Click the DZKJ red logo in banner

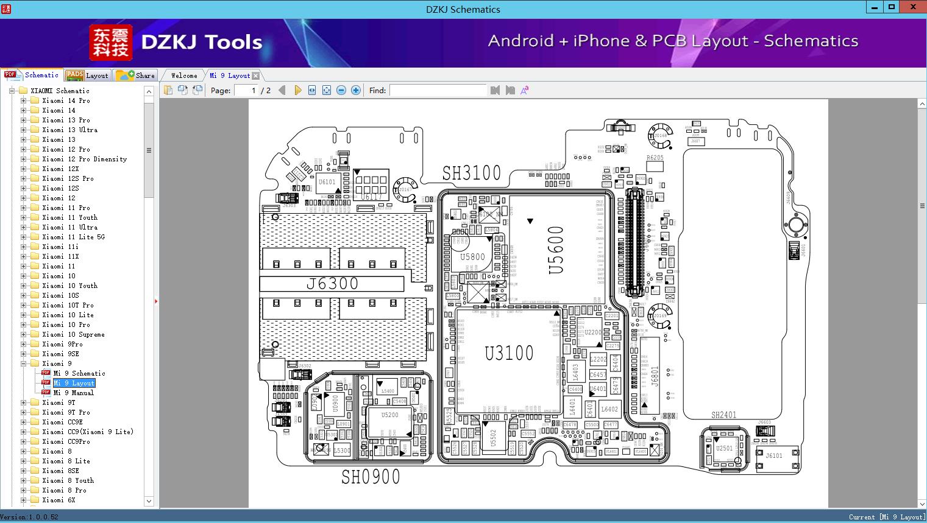111,42
